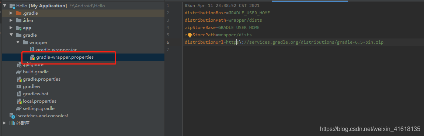424x136 pixels.
Task: Click gradle-6.5-bin.zip in the URL
Action: click(x=360, y=42)
